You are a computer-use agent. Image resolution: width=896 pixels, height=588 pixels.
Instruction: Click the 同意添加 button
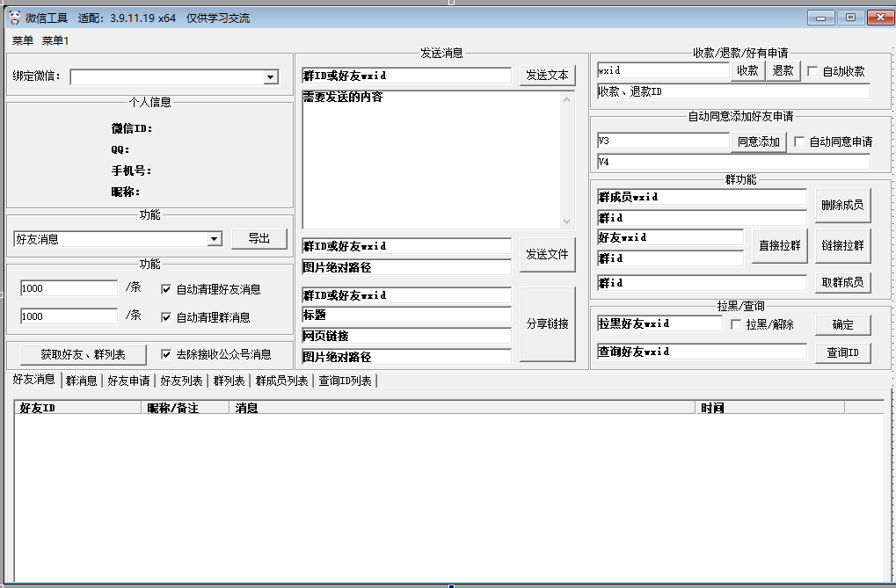758,142
